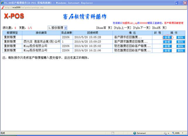Delete the 2010/4/20 16:21:06 quote entry
The height and width of the screenshot is (136, 188).
181,51
